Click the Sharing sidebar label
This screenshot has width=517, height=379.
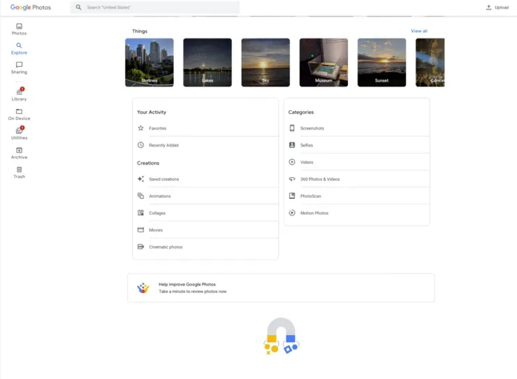(19, 72)
